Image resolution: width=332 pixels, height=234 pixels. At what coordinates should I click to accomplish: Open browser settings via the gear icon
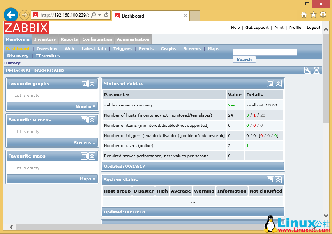tap(323, 14)
